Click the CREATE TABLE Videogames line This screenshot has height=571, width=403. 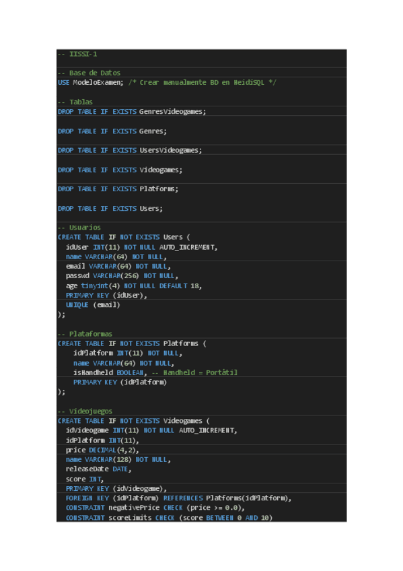coord(133,421)
